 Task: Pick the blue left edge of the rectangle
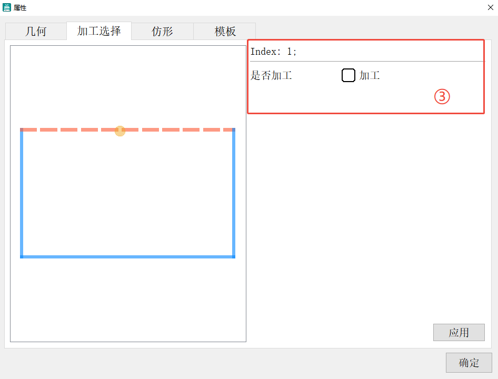pyautogui.click(x=22, y=195)
